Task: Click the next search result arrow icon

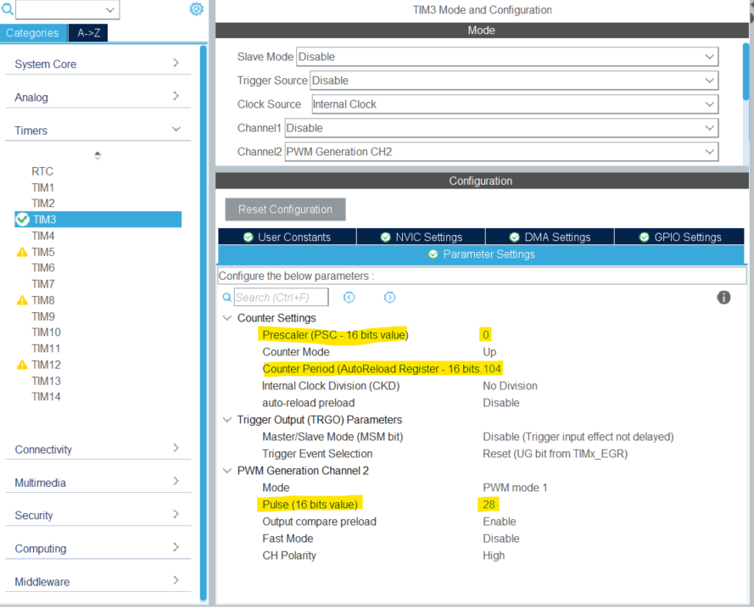Action: (389, 297)
